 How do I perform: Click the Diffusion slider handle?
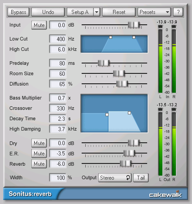point(122,84)
